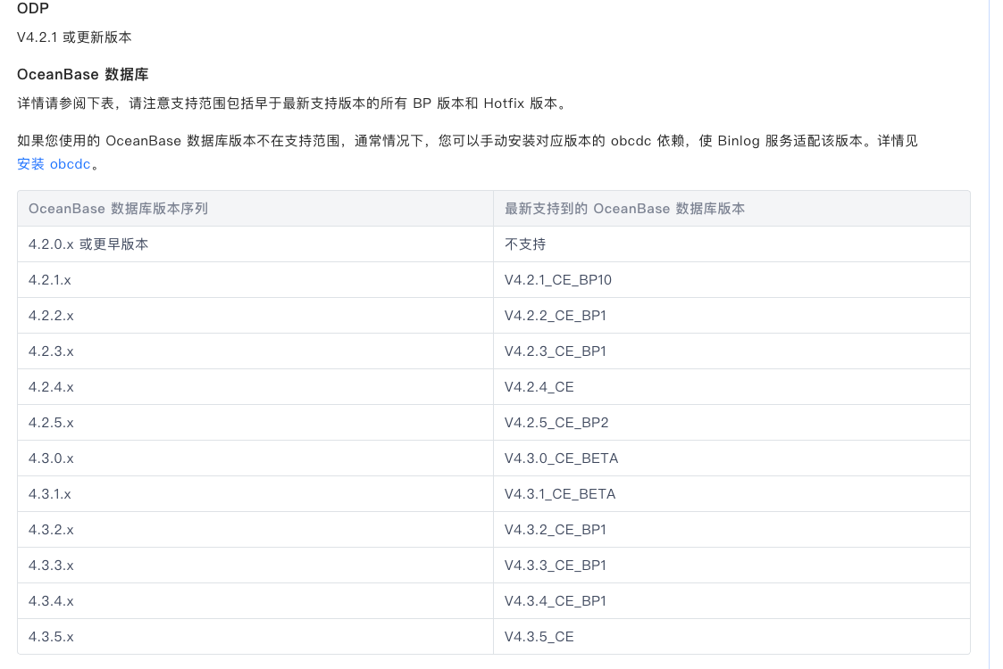Click the '4.2.1.x' cell
The width and height of the screenshot is (1003, 669).
click(255, 280)
